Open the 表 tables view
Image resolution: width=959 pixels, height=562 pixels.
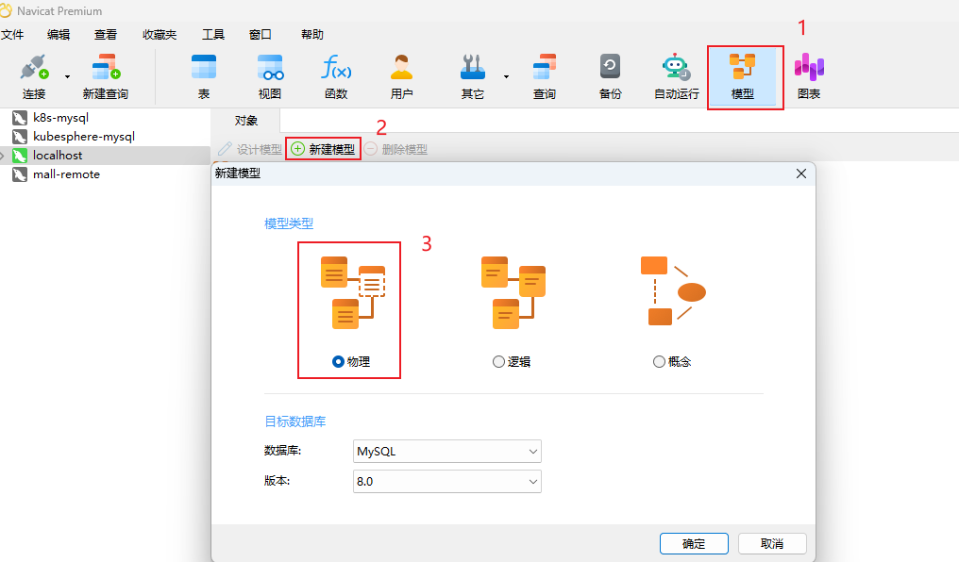[x=204, y=76]
